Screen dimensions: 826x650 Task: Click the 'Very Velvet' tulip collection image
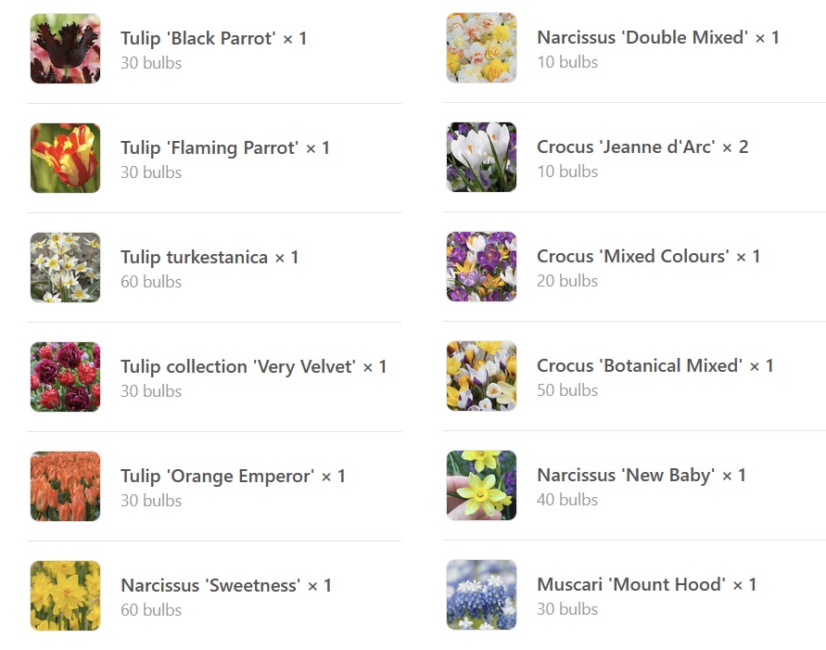(65, 377)
